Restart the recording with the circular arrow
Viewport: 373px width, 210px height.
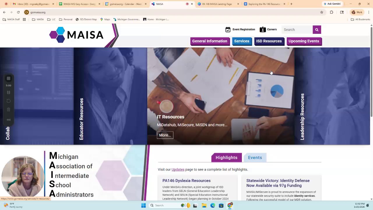coord(8,101)
